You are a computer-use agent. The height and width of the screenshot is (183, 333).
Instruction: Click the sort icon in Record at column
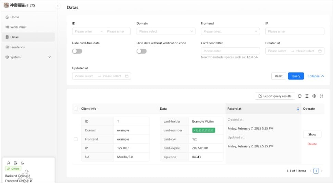298,109
